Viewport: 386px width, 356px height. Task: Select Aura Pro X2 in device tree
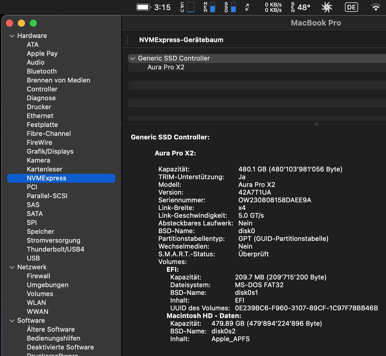(x=166, y=67)
